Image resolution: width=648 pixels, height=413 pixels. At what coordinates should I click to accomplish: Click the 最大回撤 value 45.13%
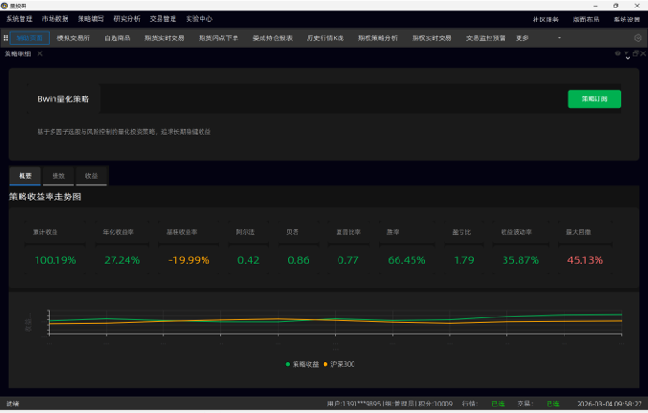pos(584,260)
